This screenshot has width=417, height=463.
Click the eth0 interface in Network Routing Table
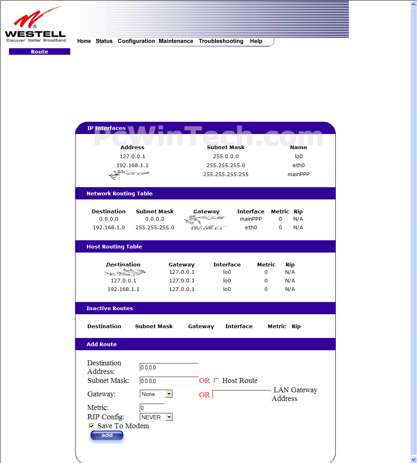pos(251,228)
